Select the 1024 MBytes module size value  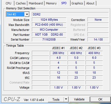pyautogui.click(x=49, y=20)
